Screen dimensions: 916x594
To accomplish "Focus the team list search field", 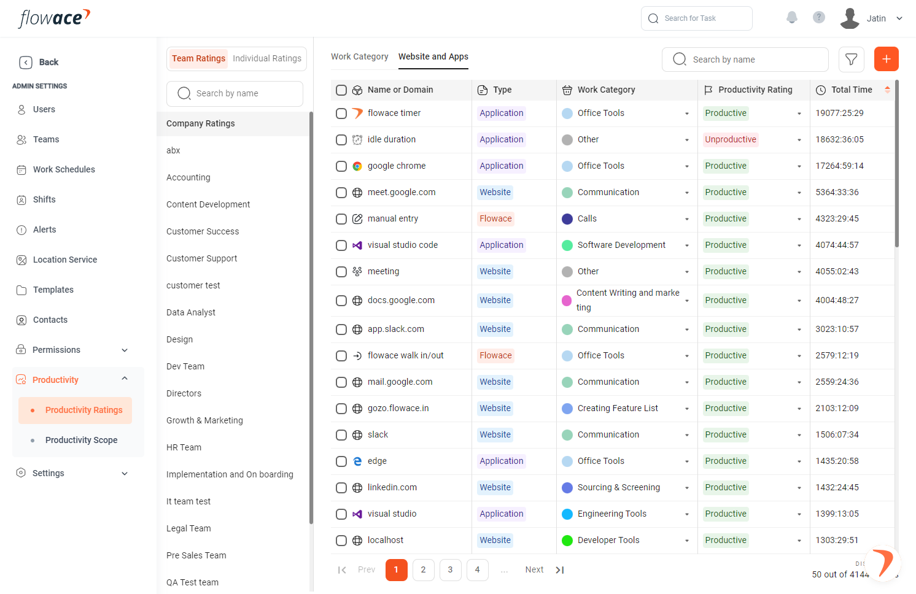I will [x=235, y=94].
